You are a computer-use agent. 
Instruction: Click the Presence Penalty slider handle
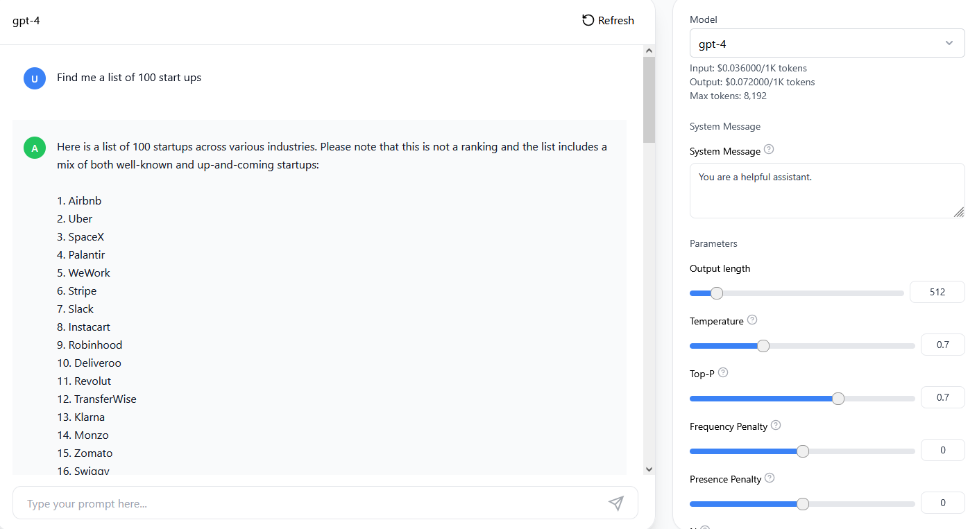[803, 503]
